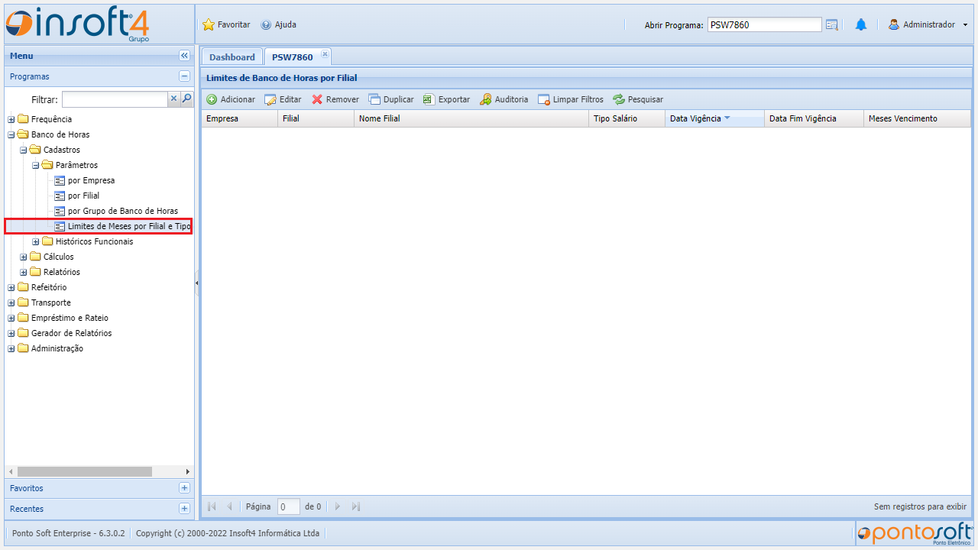Clear the filter with the X icon
This screenshot has height=550, width=978.
click(173, 99)
